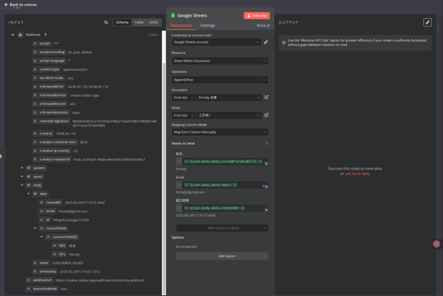Select the id schema field
Screen dimensions: 443x296
click(x=45, y=220)
